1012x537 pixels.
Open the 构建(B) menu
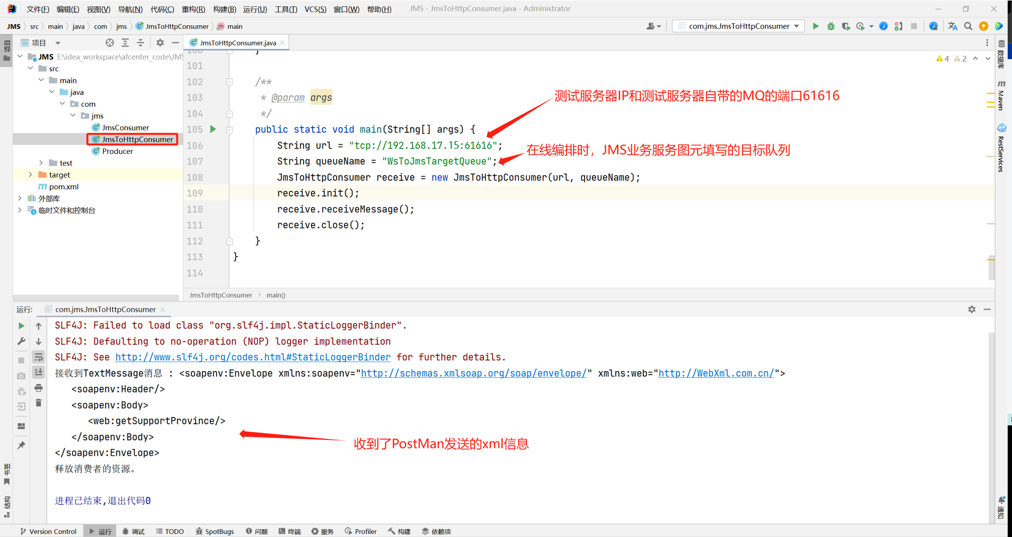pyautogui.click(x=224, y=9)
